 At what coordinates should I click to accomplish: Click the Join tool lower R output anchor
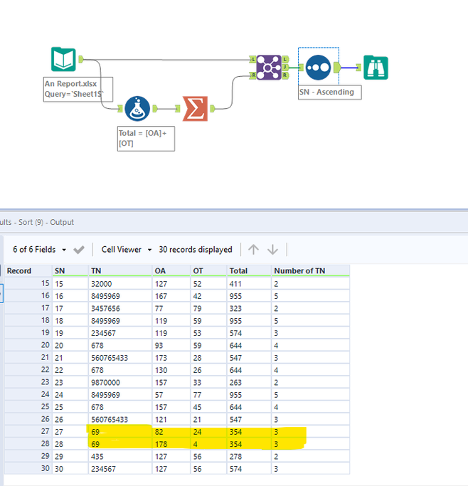[x=285, y=75]
